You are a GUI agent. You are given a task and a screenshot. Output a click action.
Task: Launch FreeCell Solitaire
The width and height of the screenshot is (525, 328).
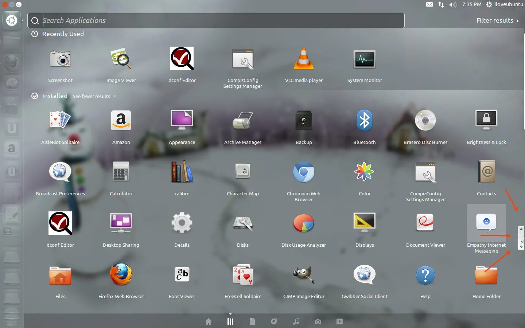243,274
